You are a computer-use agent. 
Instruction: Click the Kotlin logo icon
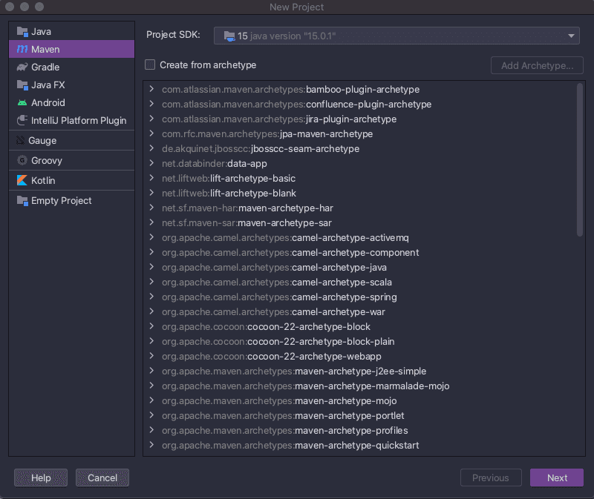click(x=22, y=181)
